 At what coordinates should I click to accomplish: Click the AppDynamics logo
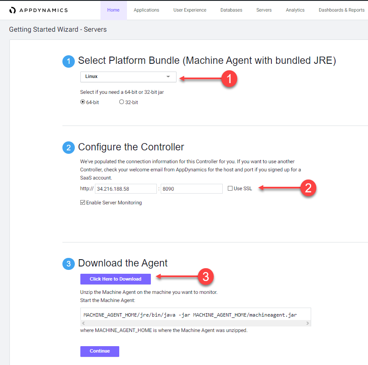pos(38,10)
